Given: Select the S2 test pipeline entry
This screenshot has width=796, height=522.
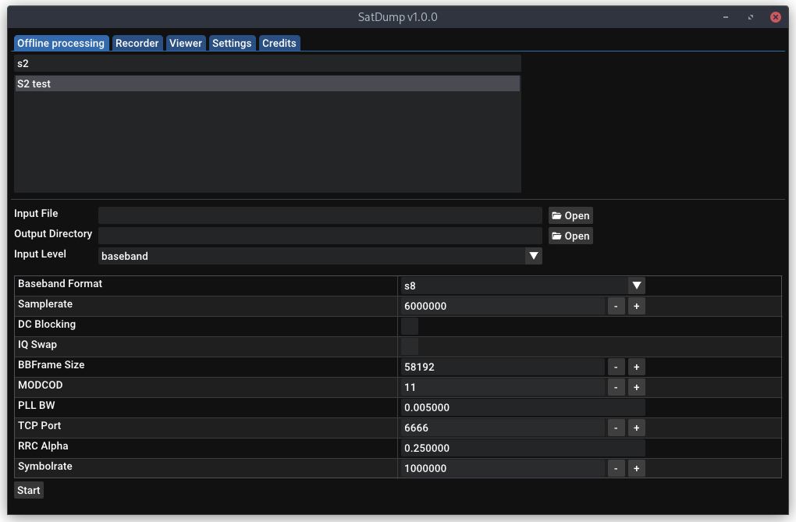Looking at the screenshot, I should pos(268,83).
